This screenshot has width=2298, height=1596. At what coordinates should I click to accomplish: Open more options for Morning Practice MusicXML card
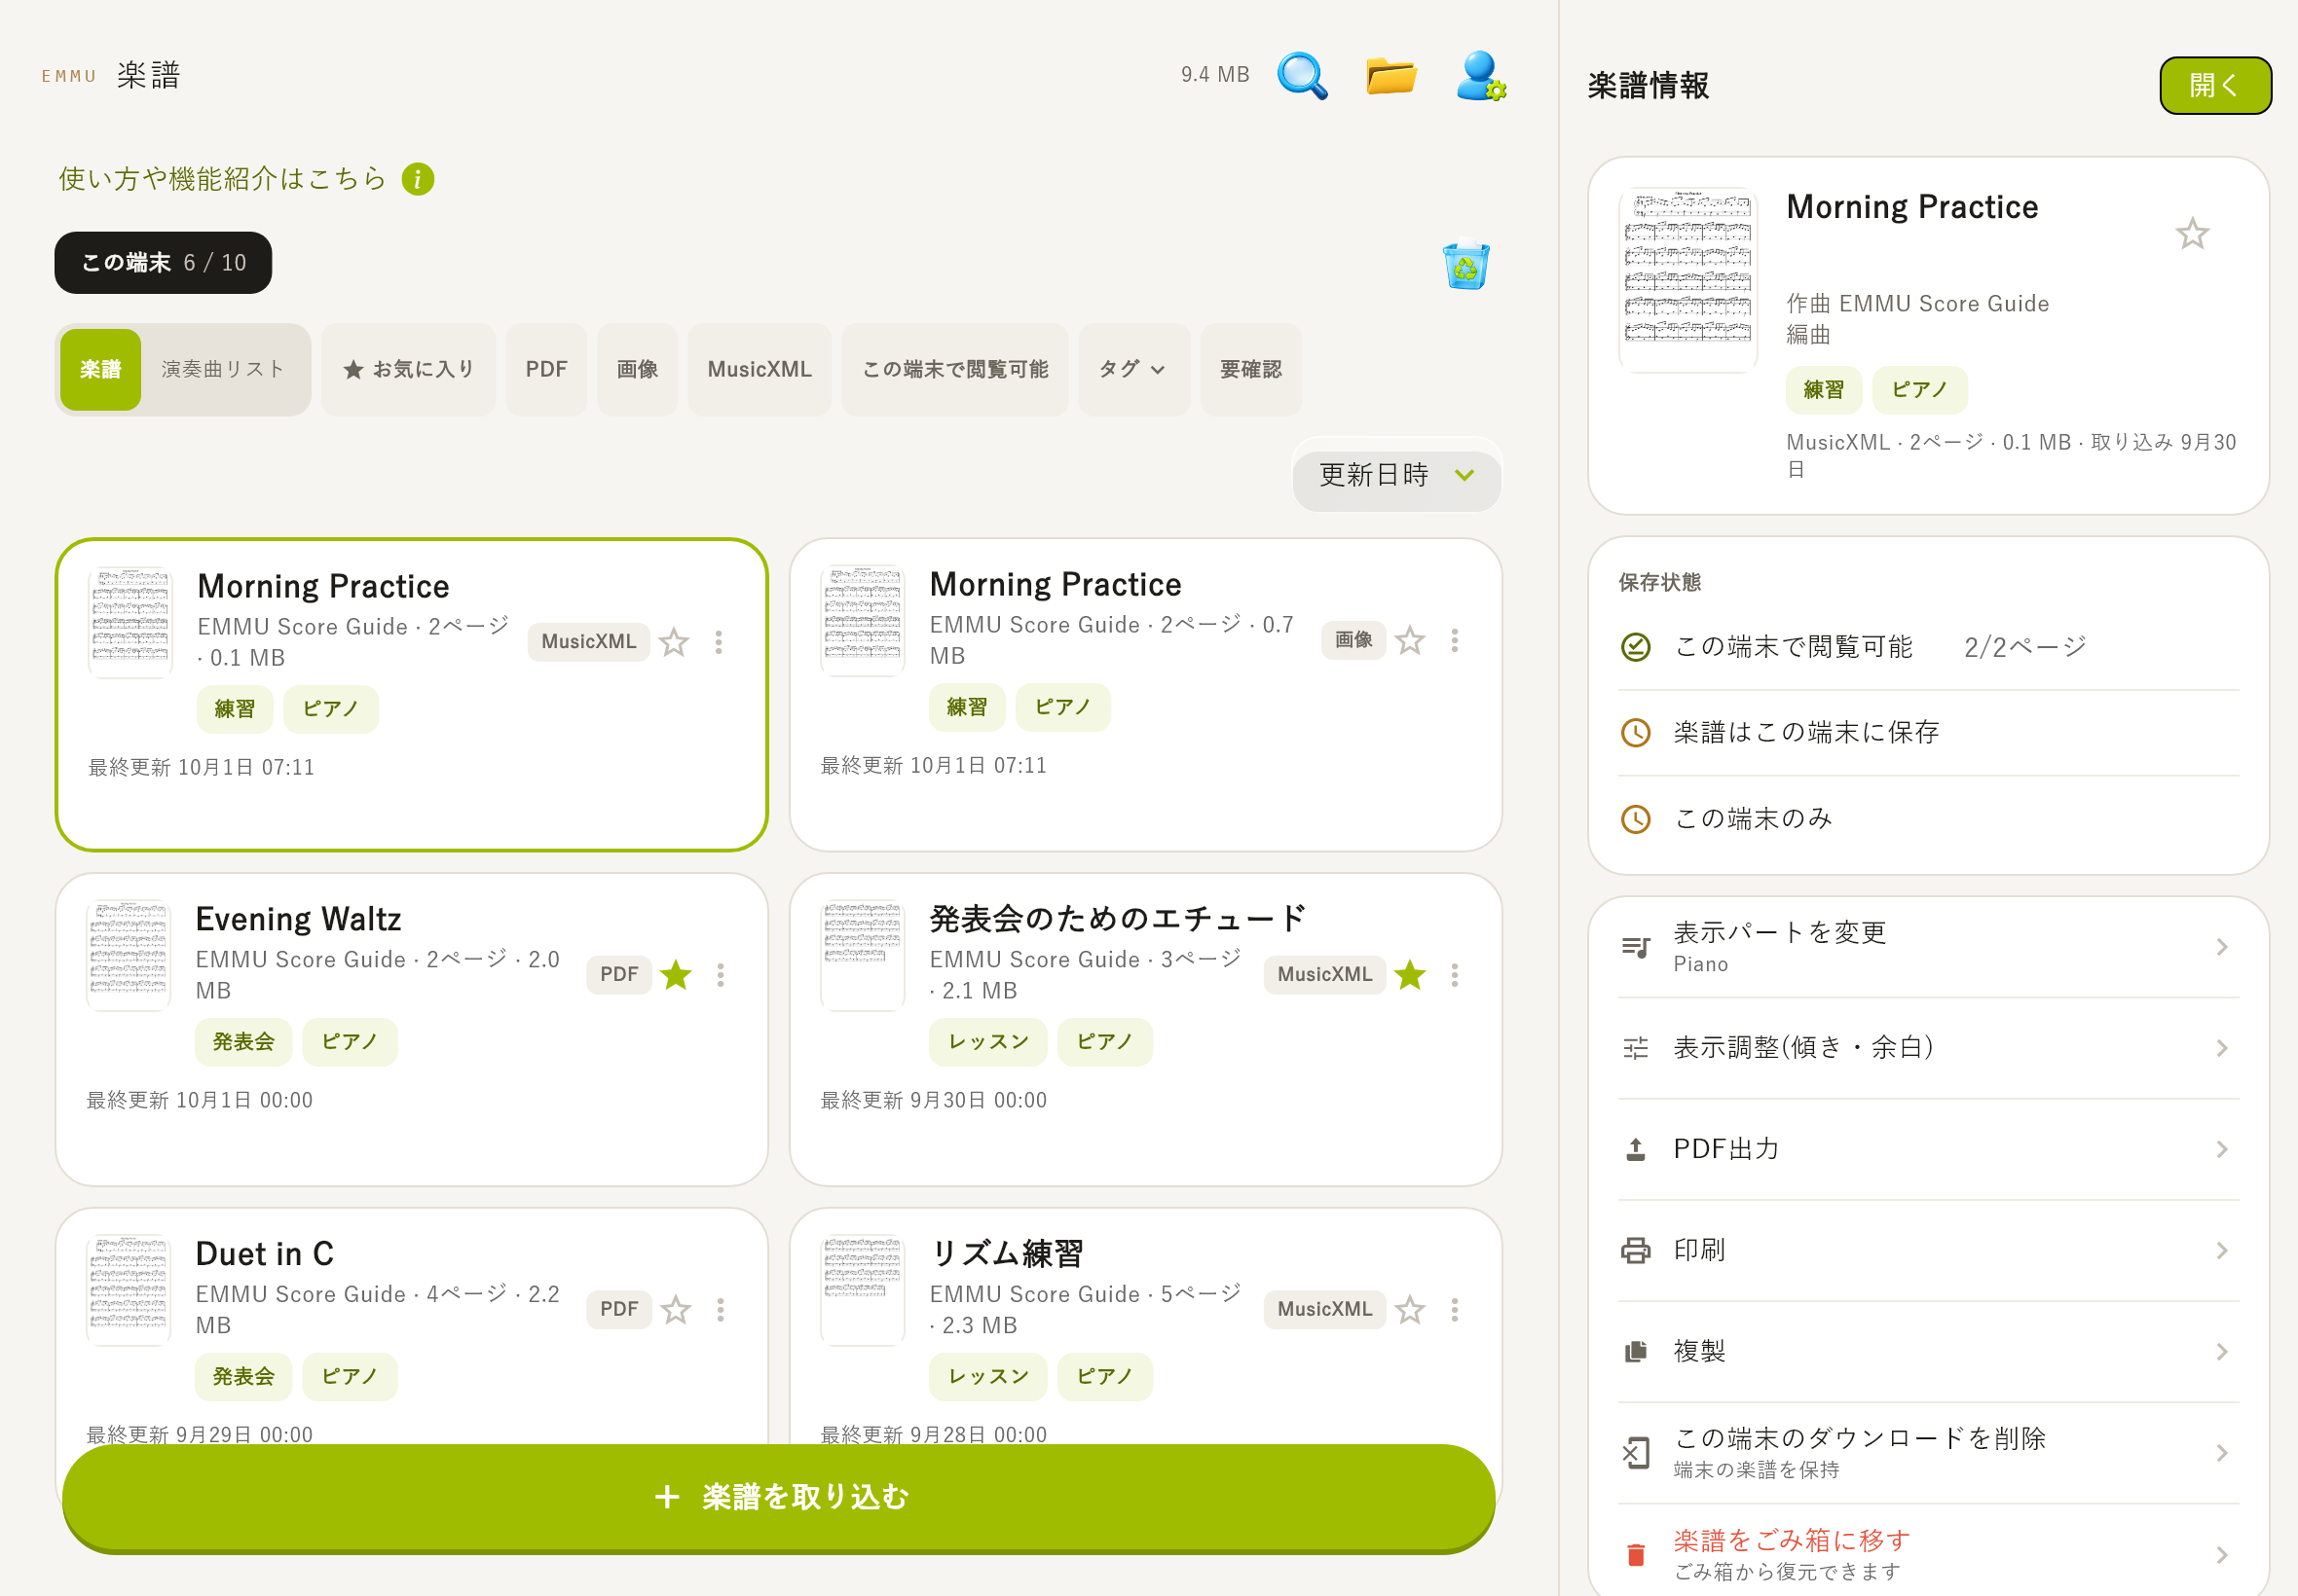(x=719, y=642)
